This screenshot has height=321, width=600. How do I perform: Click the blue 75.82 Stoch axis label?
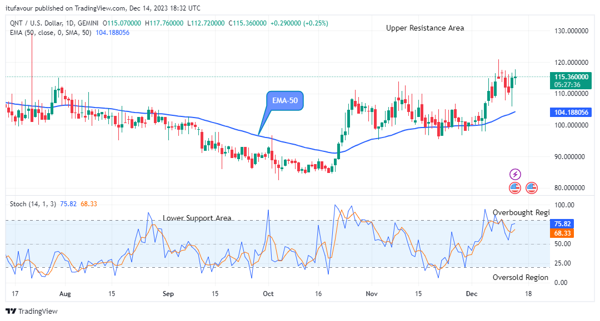pyautogui.click(x=562, y=223)
